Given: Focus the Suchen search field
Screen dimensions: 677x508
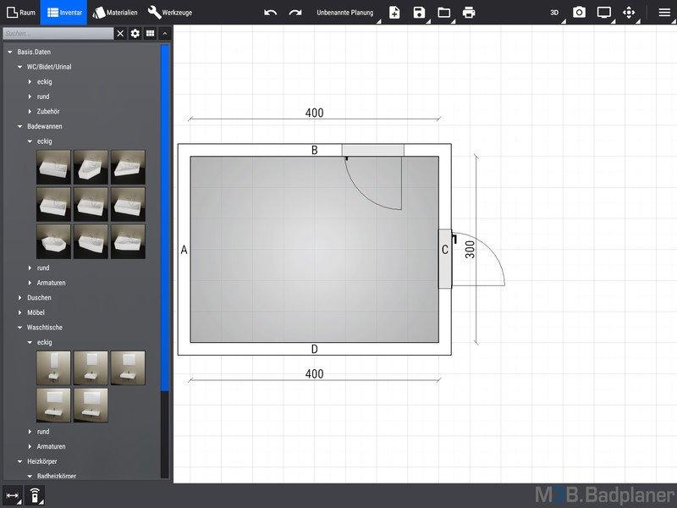Looking at the screenshot, I should click(58, 33).
